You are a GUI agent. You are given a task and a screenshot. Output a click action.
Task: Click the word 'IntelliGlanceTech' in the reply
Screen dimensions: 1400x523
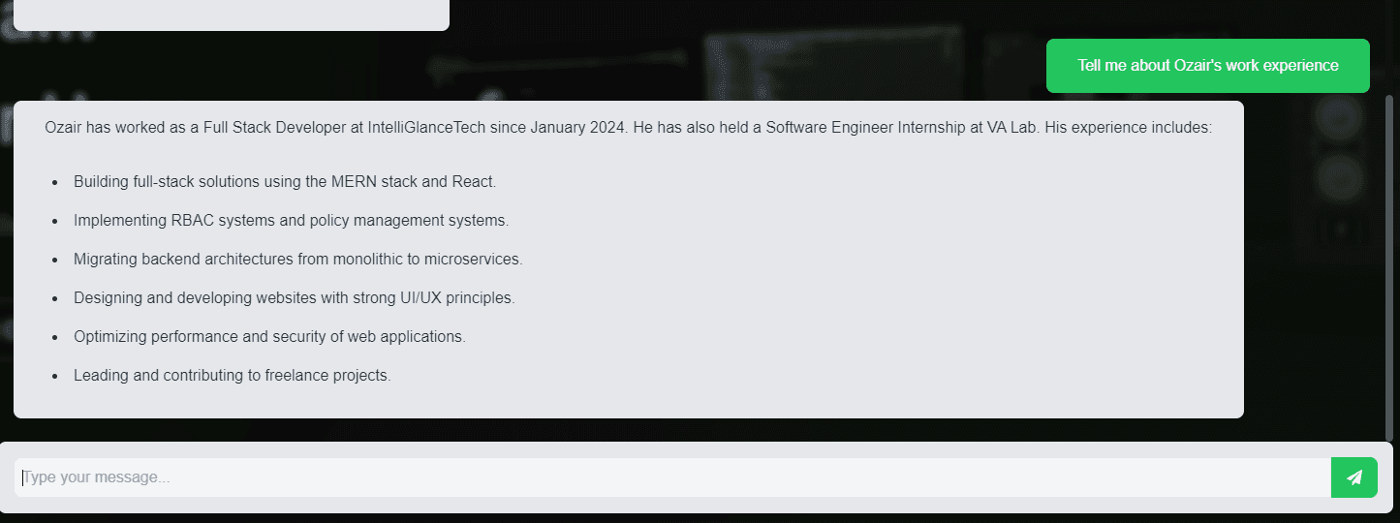pos(426,127)
